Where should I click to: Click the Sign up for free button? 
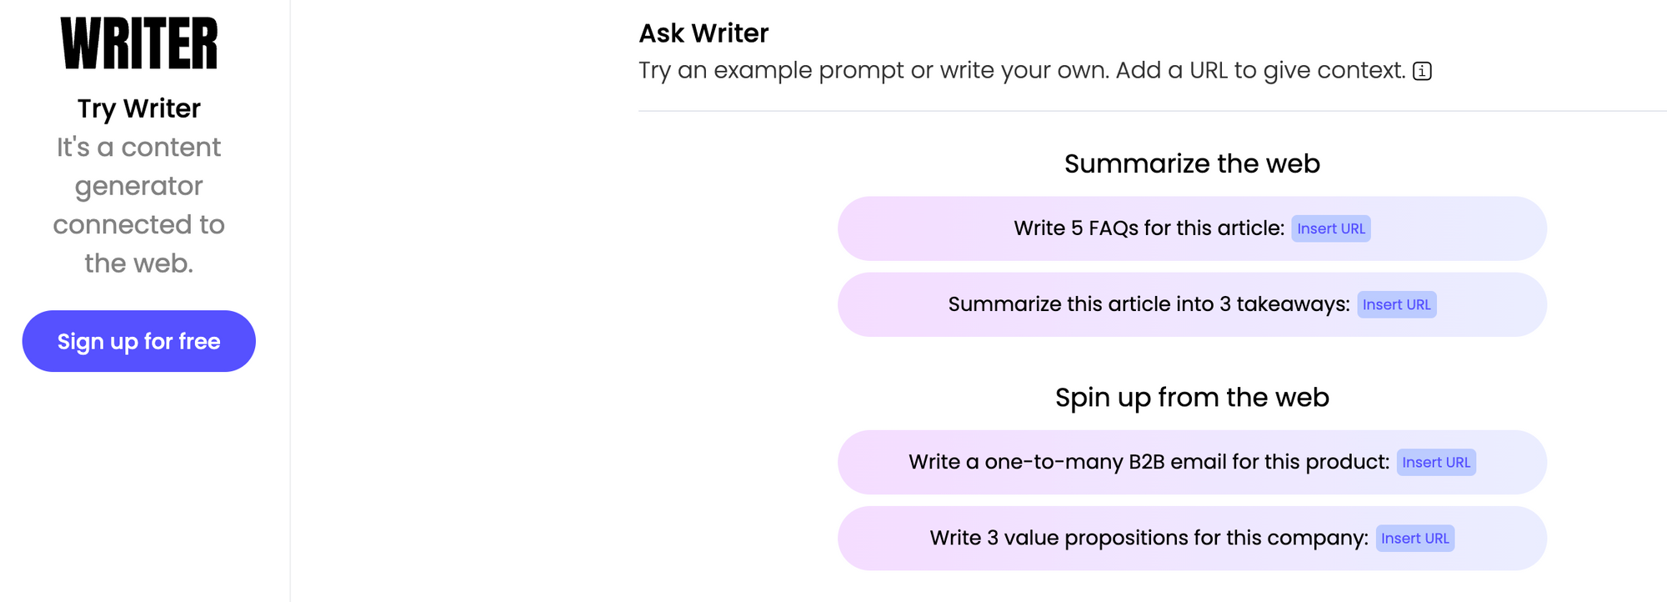[139, 341]
